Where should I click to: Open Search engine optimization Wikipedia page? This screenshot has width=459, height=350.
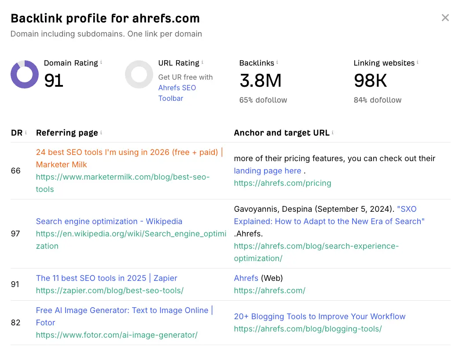109,221
